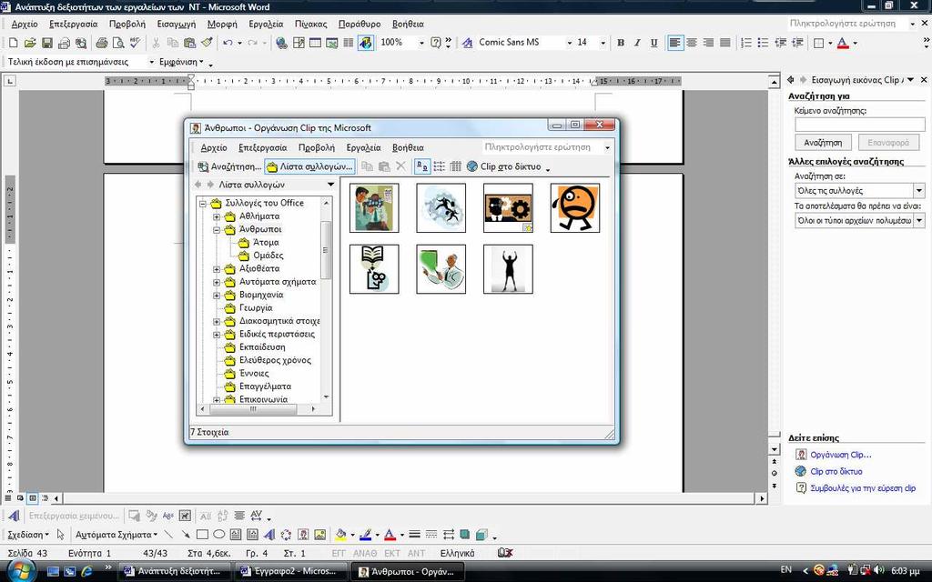Screen dimensions: 932x582
Task: Click the Columns toolbar icon
Action: pos(349,43)
